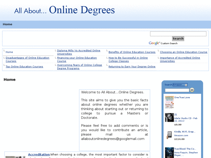Open How to Be Successful in Online College Classes
This screenshot has height=158, width=211.
coord(128,59)
